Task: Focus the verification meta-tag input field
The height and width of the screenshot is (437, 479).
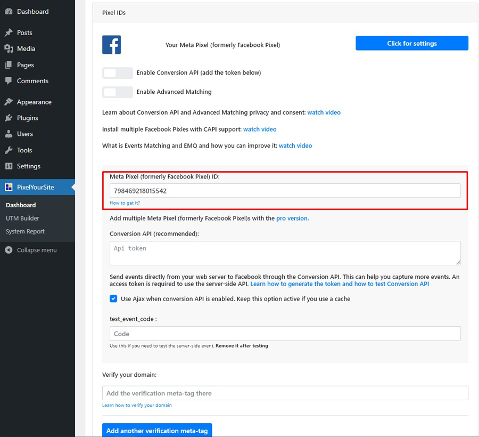Action: tap(285, 393)
